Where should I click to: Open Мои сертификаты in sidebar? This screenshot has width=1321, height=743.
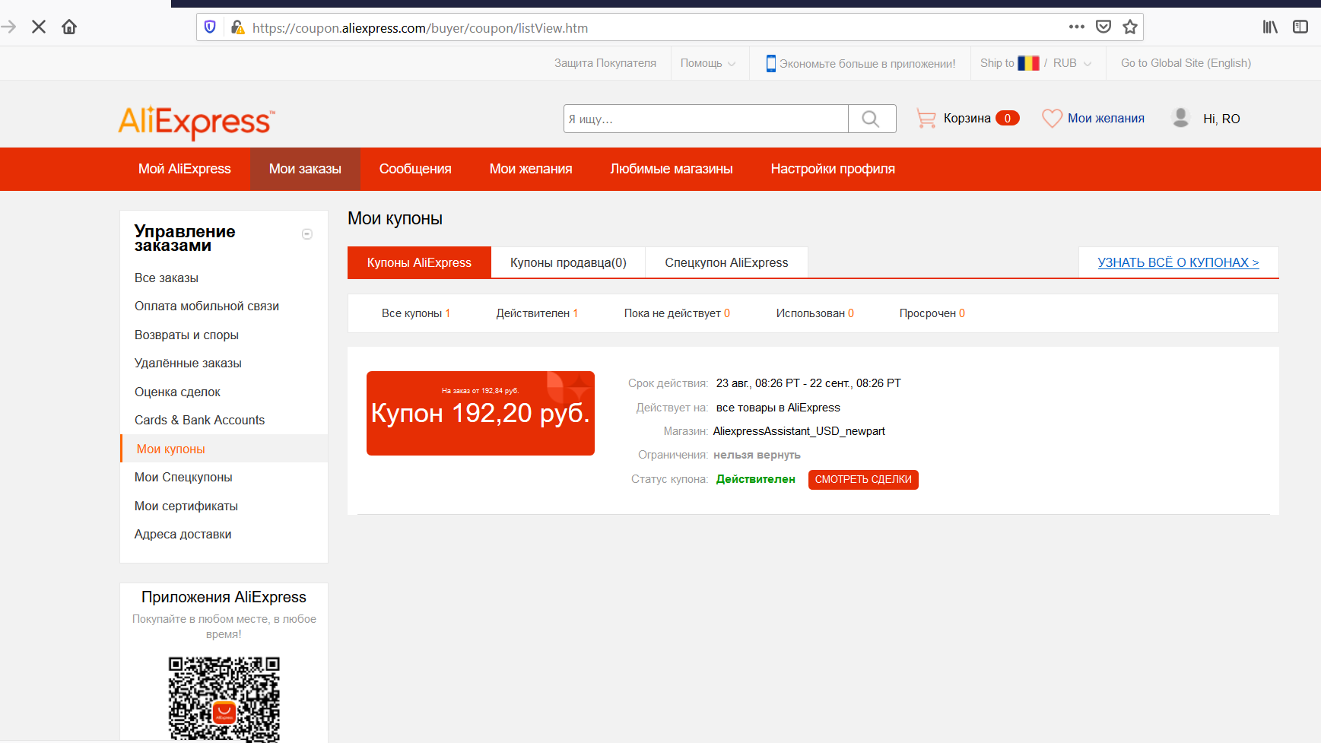coord(186,506)
